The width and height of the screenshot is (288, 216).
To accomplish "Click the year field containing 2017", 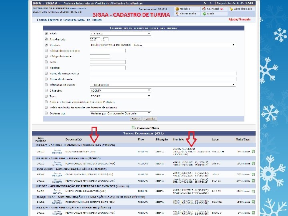I will pos(95,39).
